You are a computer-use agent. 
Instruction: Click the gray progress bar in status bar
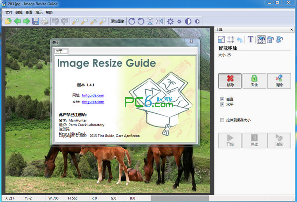tap(180, 198)
